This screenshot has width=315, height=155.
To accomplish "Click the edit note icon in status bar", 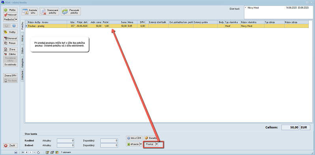I will coord(47,153).
